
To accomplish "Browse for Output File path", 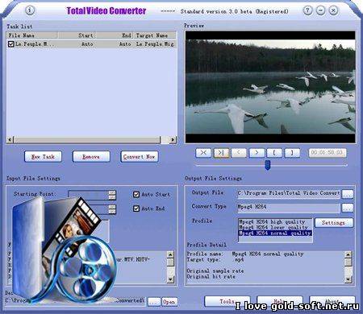I will (348, 193).
